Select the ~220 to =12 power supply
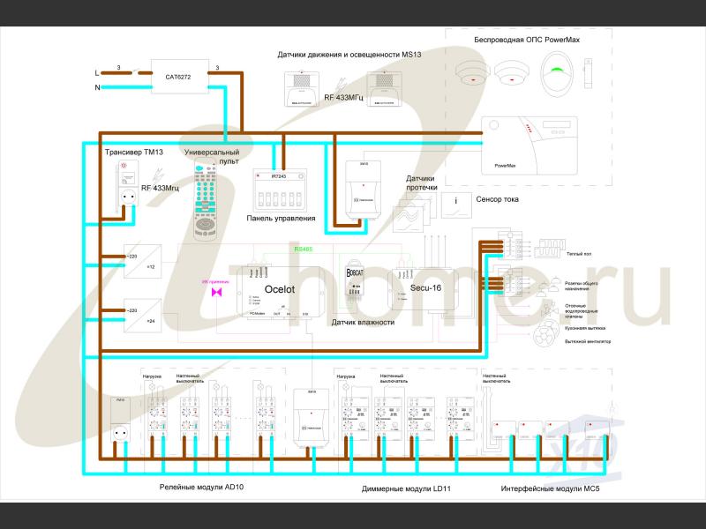Viewport: 706px width, 529px height. click(x=141, y=260)
